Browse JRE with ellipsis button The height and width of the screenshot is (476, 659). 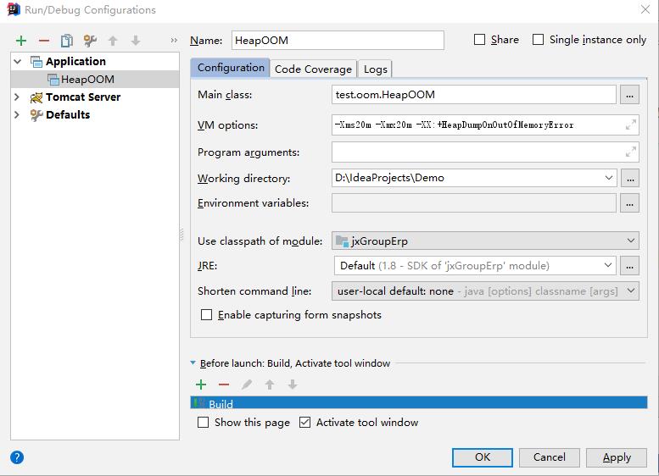click(629, 266)
